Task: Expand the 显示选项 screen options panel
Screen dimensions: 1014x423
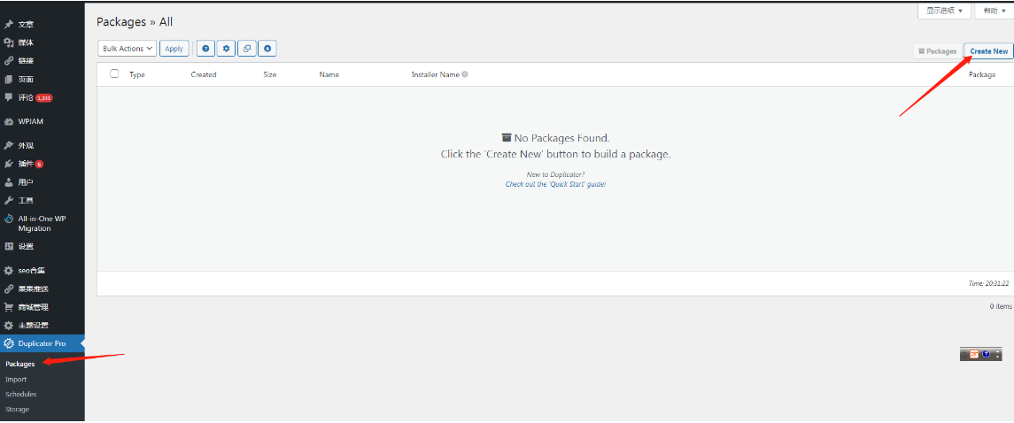Action: tap(945, 11)
